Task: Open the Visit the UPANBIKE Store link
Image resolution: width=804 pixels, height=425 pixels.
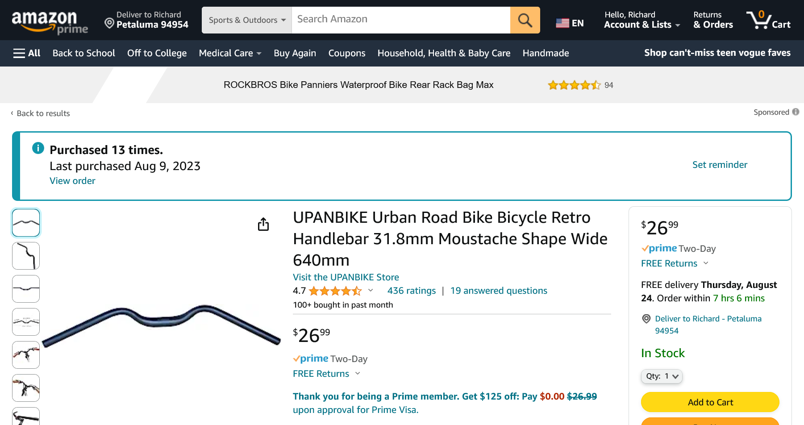Action: pyautogui.click(x=346, y=277)
